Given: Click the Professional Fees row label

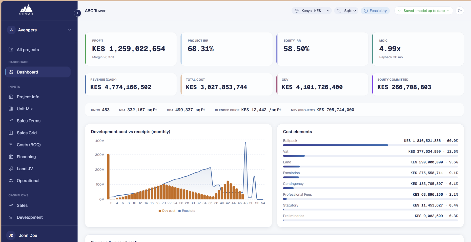Looking at the screenshot, I should click(297, 194).
